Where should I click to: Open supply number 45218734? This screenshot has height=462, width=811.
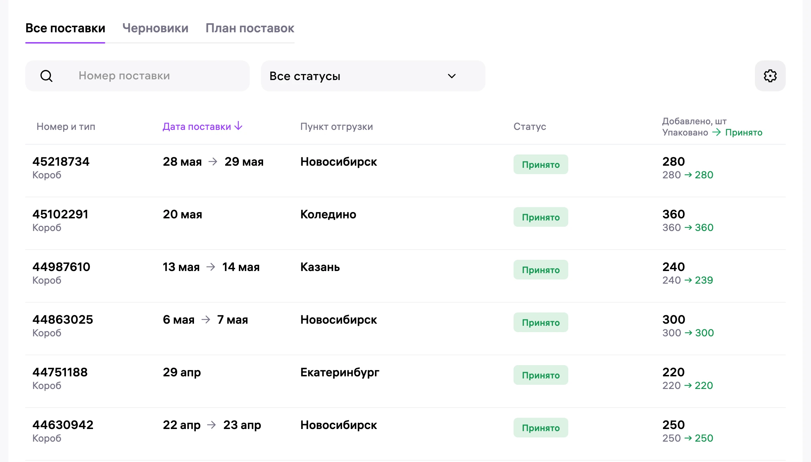pos(61,161)
